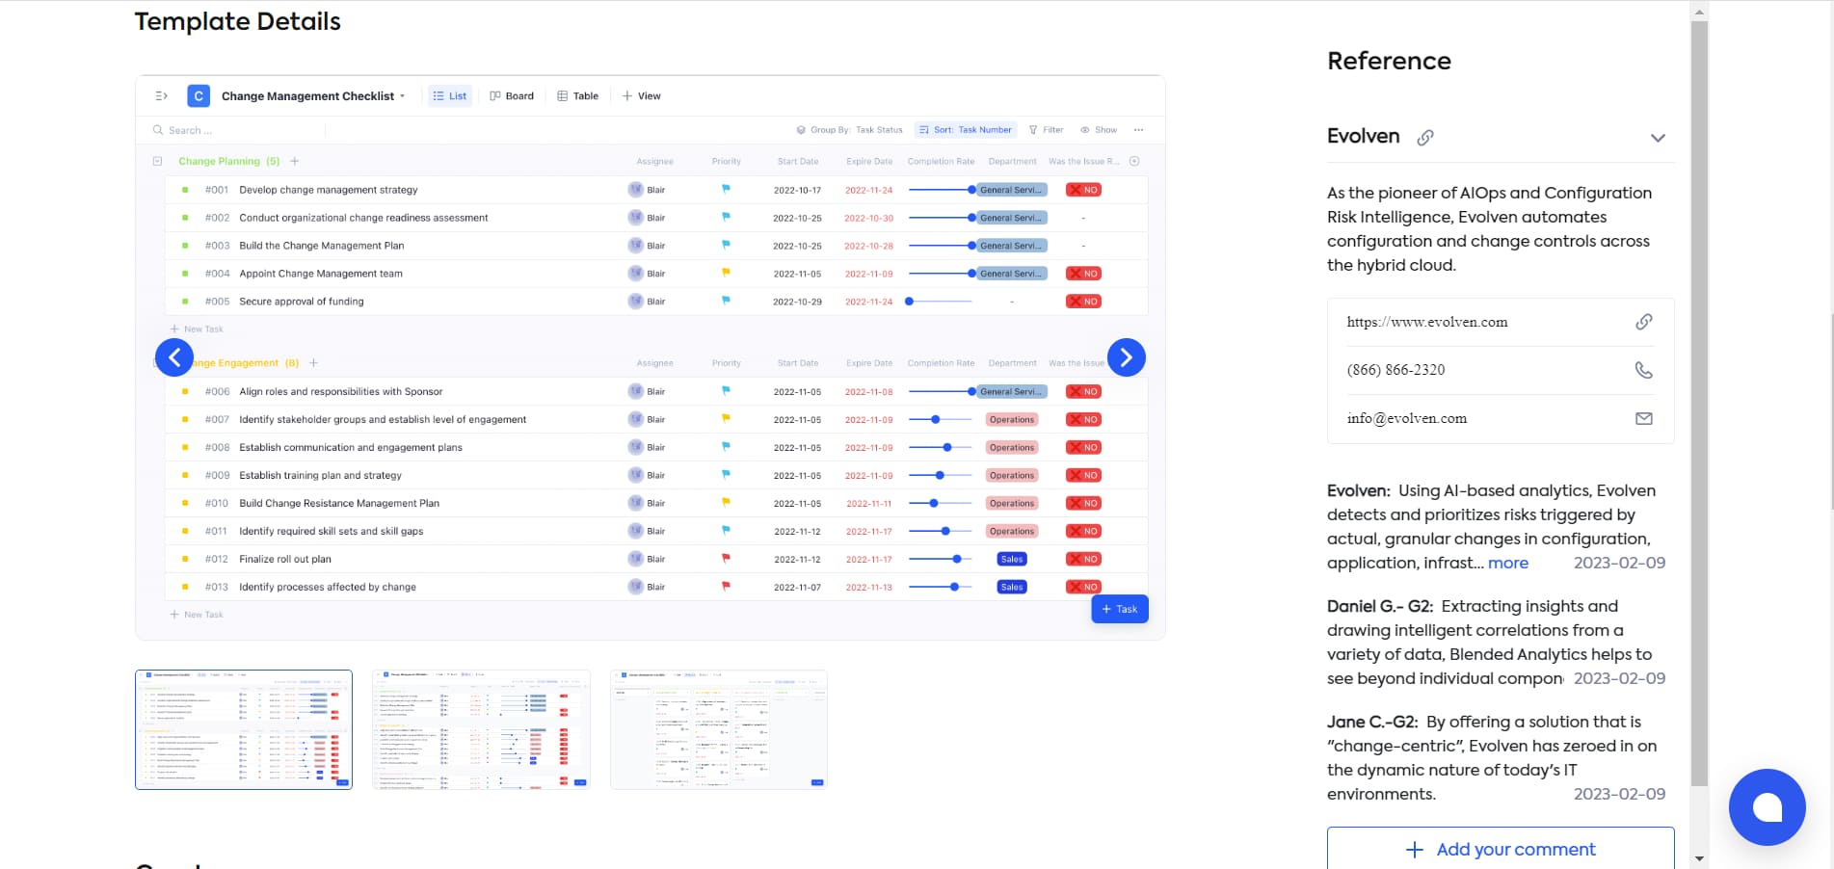Image resolution: width=1834 pixels, height=869 pixels.
Task: Click the Group By Task Status icon
Action: (x=801, y=129)
